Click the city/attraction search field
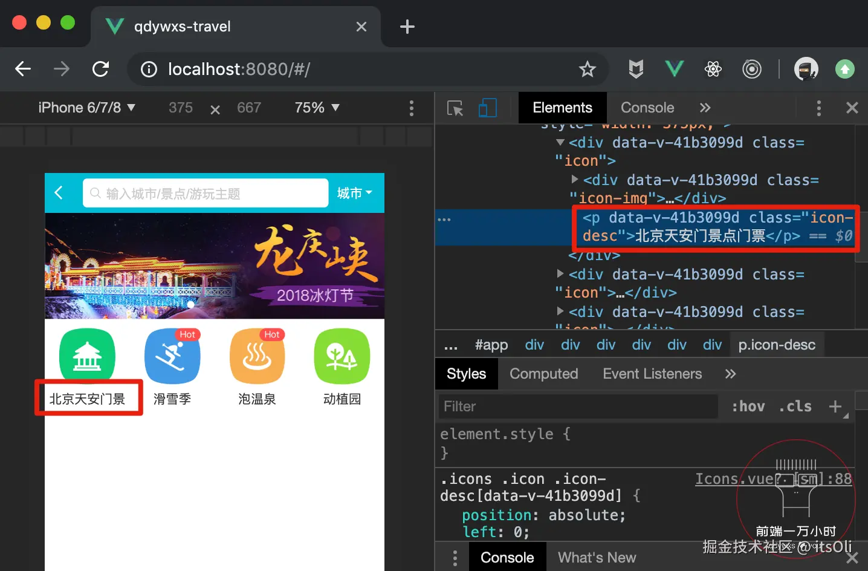Screen dimensions: 868x571 (206, 194)
